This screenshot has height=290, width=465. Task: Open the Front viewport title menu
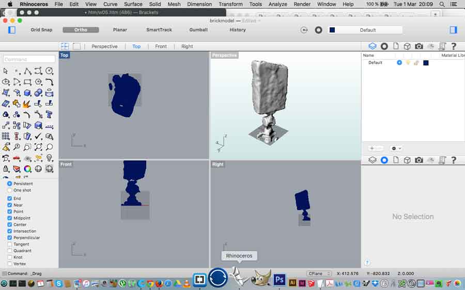click(66, 164)
